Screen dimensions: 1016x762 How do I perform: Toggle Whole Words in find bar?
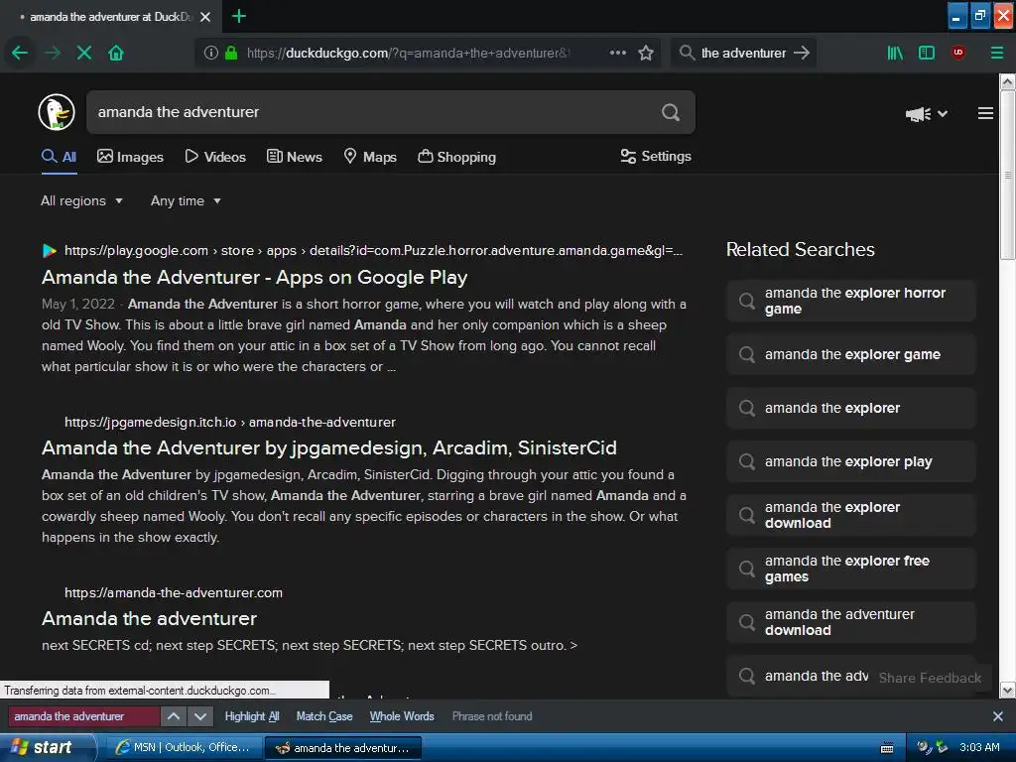pos(402,716)
